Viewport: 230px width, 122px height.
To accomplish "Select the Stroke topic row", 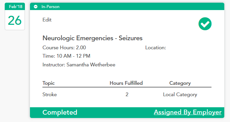I will (127, 95).
